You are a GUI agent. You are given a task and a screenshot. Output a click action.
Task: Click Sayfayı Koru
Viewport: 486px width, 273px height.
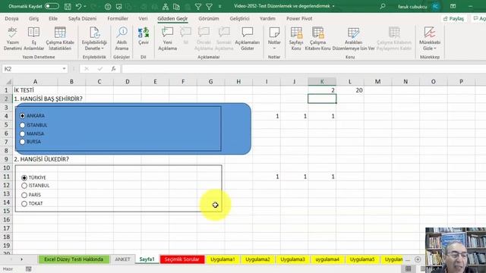pos(296,39)
